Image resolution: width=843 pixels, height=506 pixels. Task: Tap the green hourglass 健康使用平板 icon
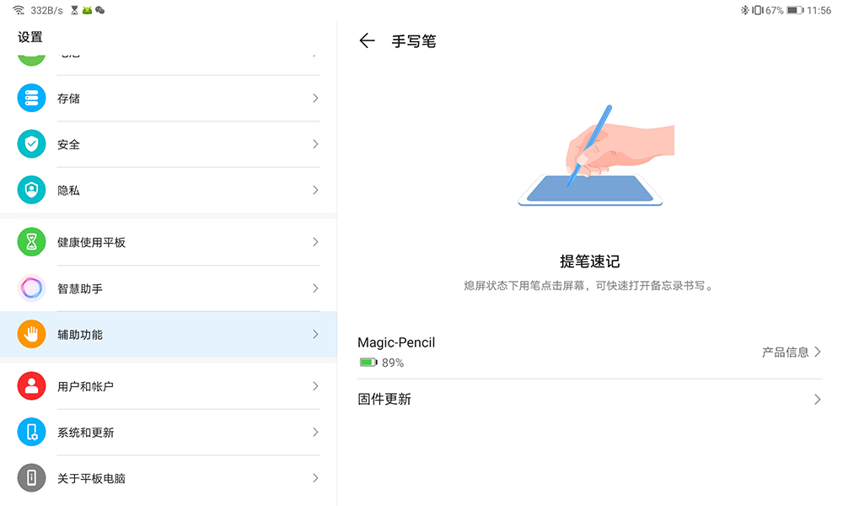[31, 242]
